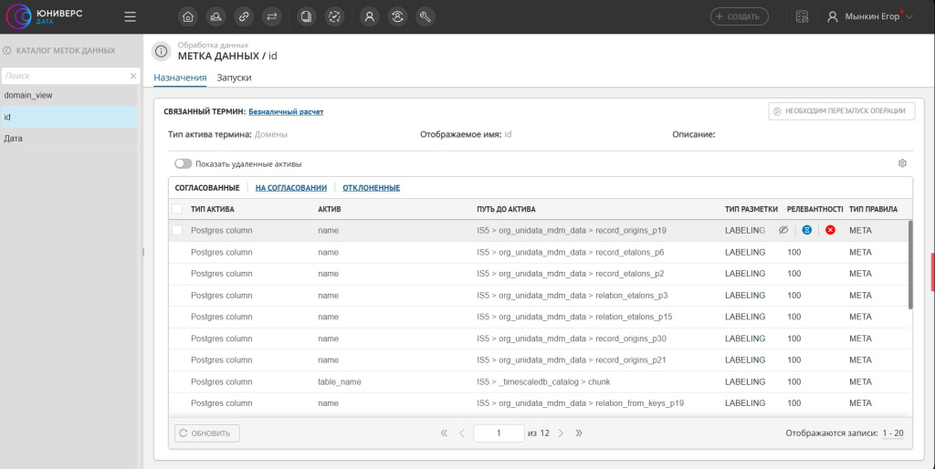Open the documents copy icon in toolbar
Screen dimensions: 935x469
pyautogui.click(x=307, y=16)
